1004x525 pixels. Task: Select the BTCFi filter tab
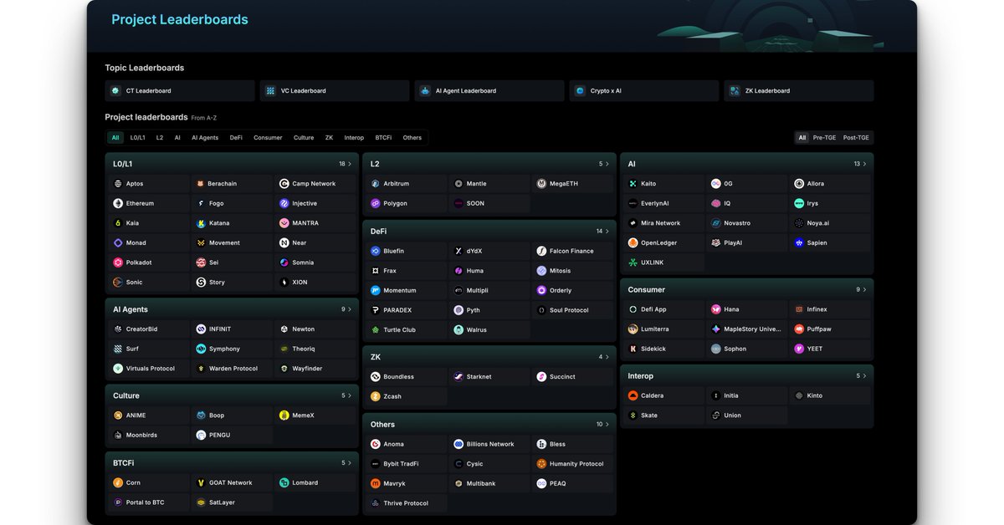(x=383, y=138)
